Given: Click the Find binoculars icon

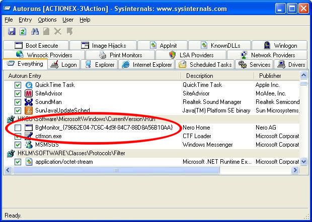Looking at the screenshot, I should (x=35, y=32).
